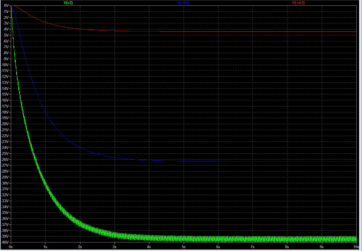Click the -40V label on the voltage axis
This screenshot has height=251, width=362.
tap(5, 242)
